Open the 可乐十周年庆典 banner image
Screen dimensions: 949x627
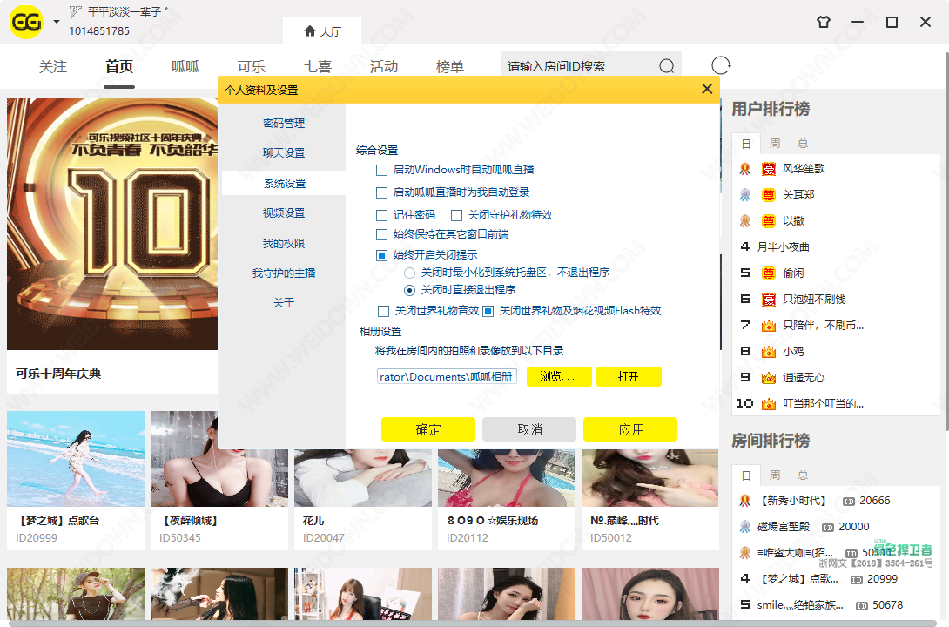112,223
